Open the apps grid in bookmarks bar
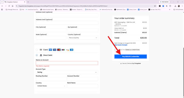 click(x=2, y=10)
